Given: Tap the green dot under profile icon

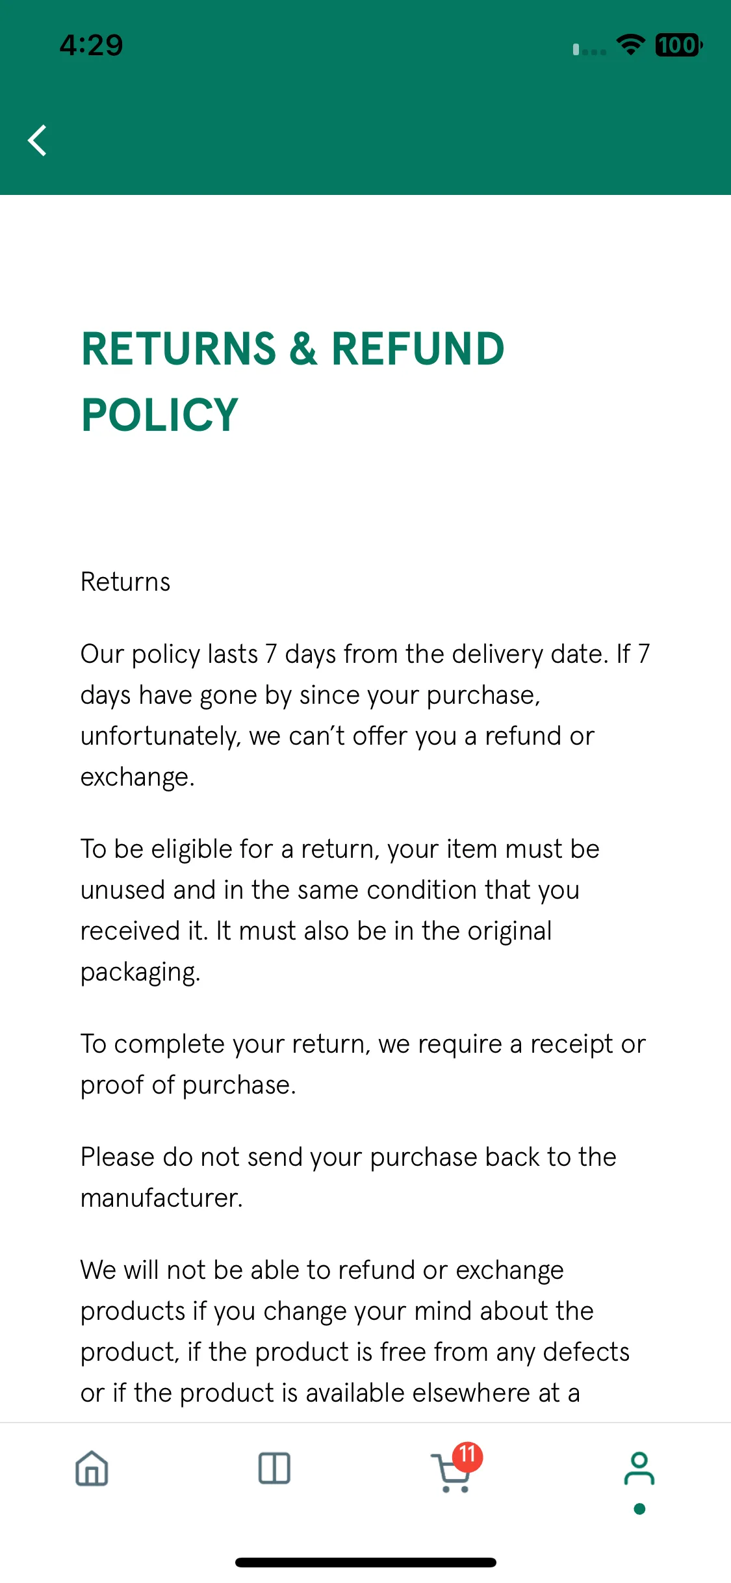Looking at the screenshot, I should (639, 1509).
